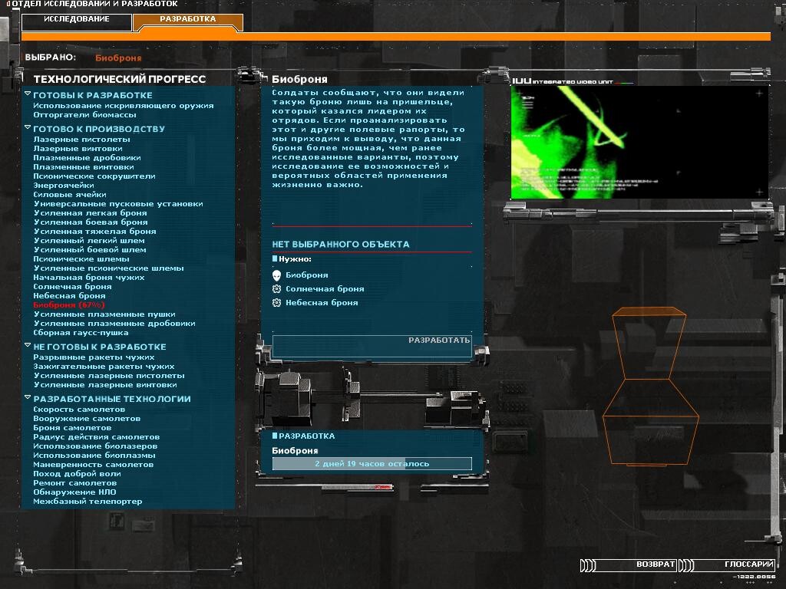
Task: Select Усиленная тяжелая броня
Action: 94,232
